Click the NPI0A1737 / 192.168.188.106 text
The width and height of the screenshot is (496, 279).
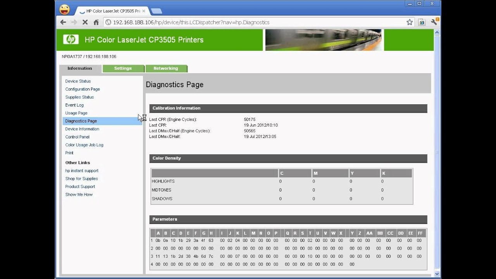[x=89, y=57]
